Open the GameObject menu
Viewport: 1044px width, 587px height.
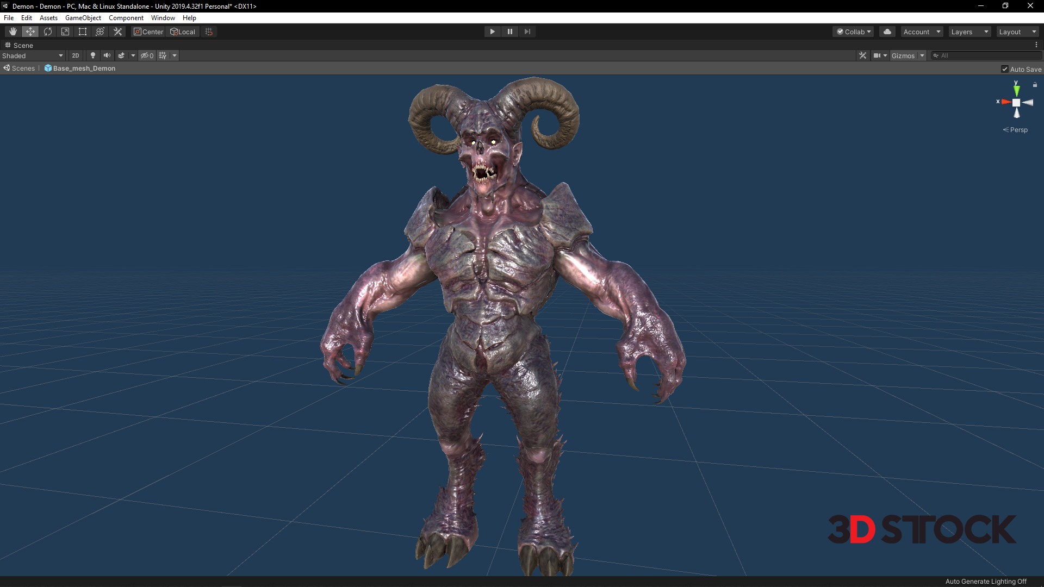tap(83, 18)
